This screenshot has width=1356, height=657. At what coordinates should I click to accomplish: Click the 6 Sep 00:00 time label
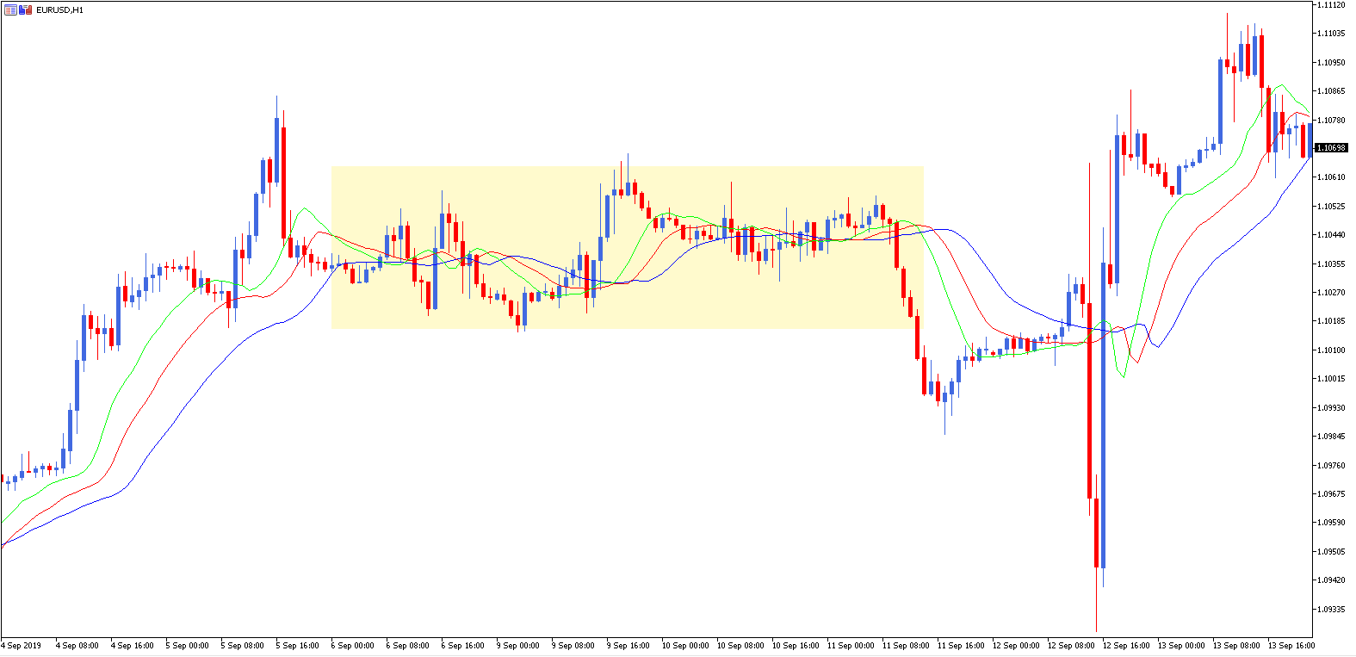(352, 645)
